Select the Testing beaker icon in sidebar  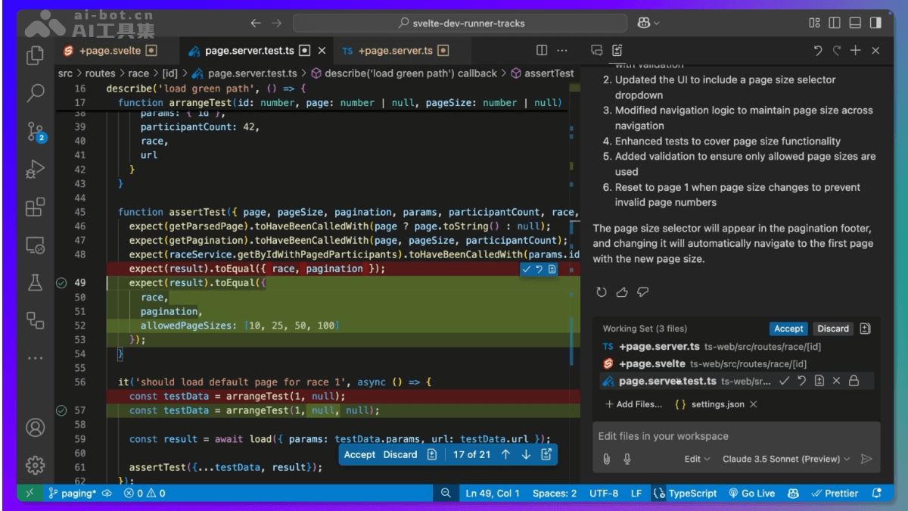click(x=36, y=282)
